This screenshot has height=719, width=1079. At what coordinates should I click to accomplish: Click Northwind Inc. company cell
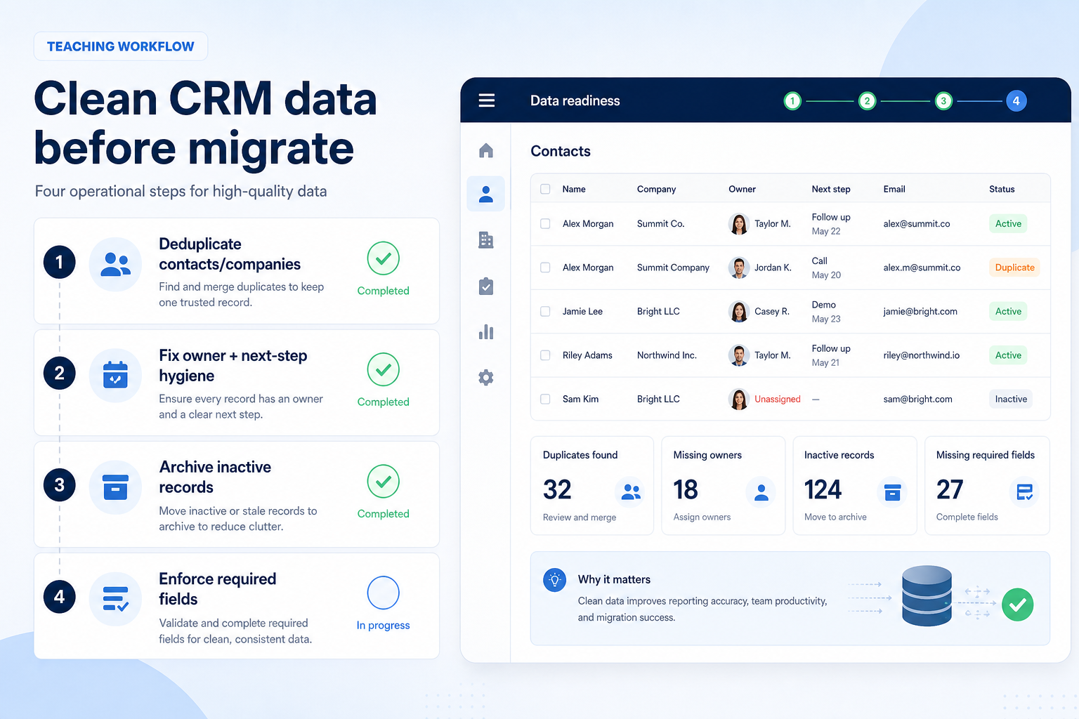click(667, 355)
